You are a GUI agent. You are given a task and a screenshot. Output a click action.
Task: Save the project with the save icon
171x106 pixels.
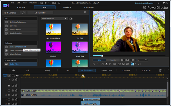[x=42, y=3]
